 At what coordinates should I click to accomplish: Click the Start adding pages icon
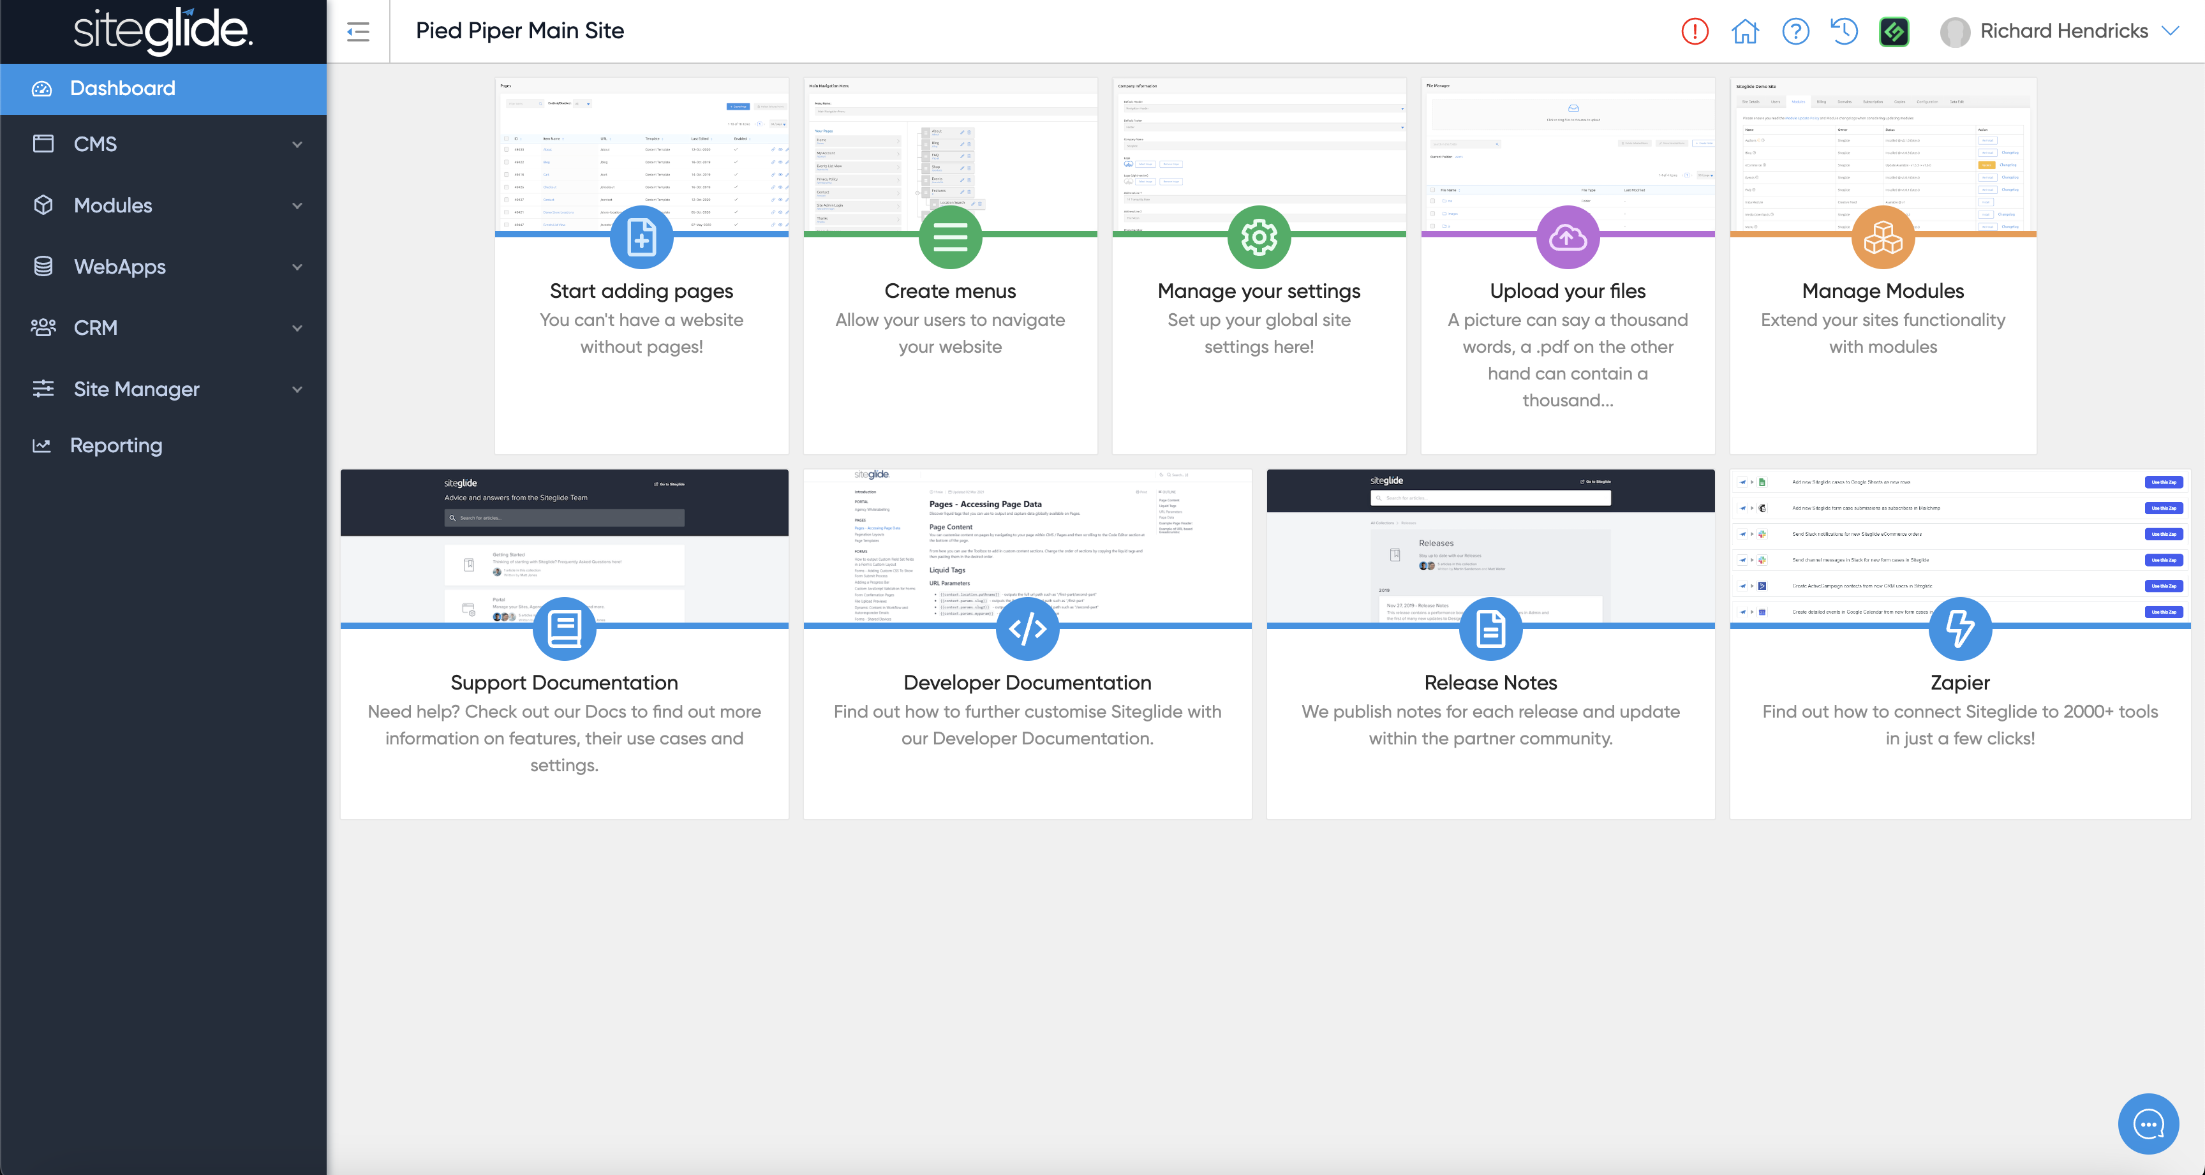point(641,237)
